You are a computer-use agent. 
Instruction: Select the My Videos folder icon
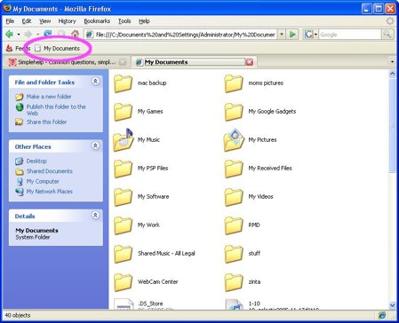234,197
